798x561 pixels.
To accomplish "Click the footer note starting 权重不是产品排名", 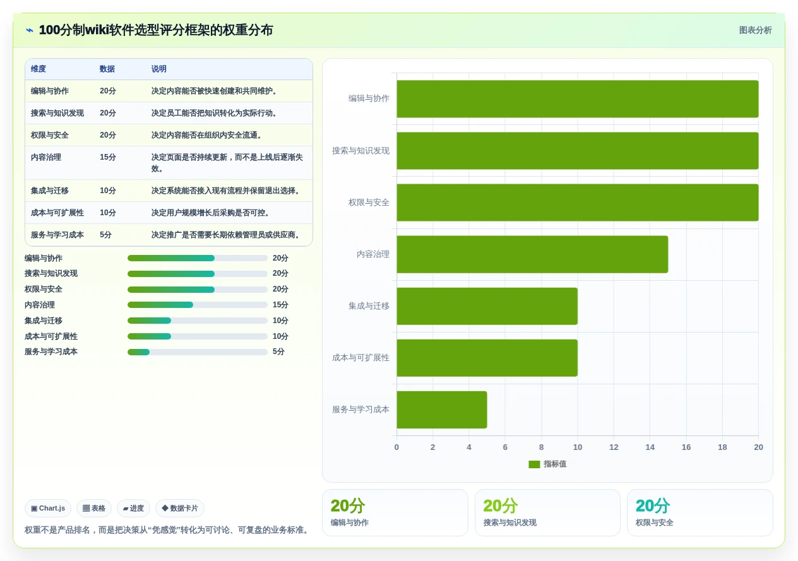I will coord(168,530).
